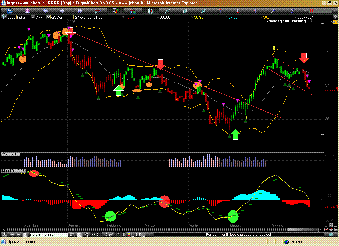Open the Indici market dropdown
The width and height of the screenshot is (339, 246).
pyautogui.click(x=33, y=17)
